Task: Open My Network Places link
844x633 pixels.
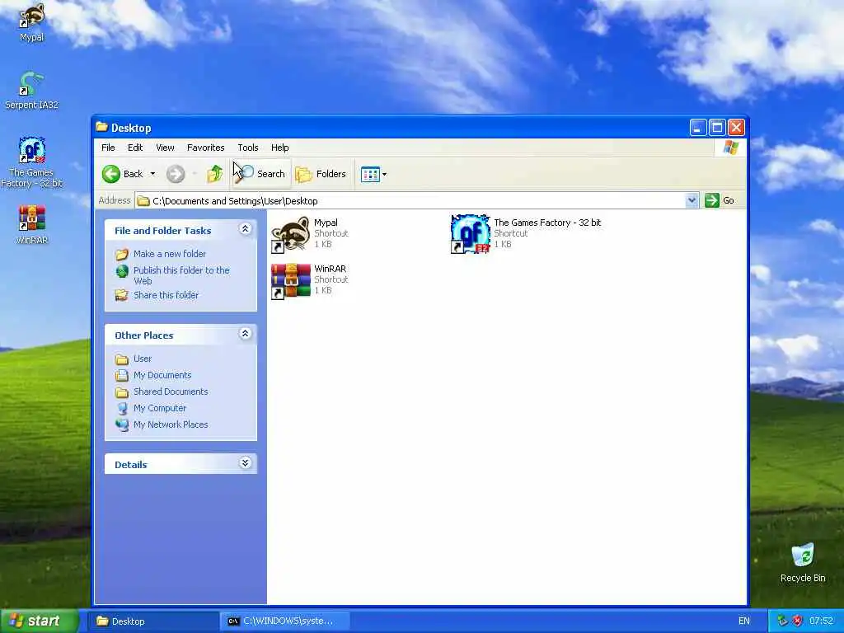Action: [x=171, y=424]
